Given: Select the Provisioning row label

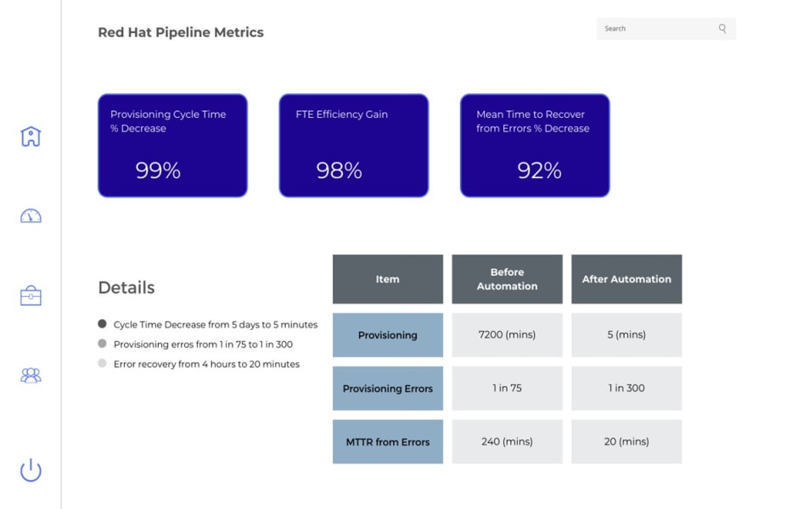Looking at the screenshot, I should (387, 335).
